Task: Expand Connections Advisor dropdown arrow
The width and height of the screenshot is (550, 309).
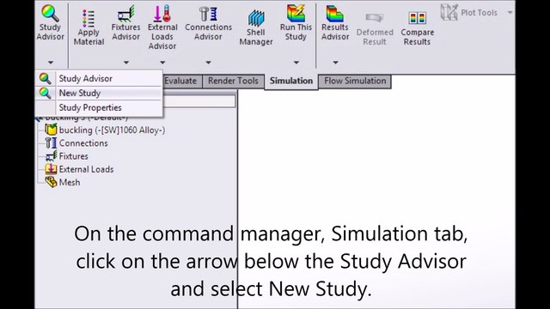Action: 208,63
